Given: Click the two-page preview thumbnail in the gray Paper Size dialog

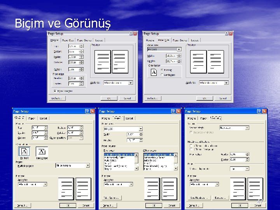Looking at the screenshot, I should point(207,62).
